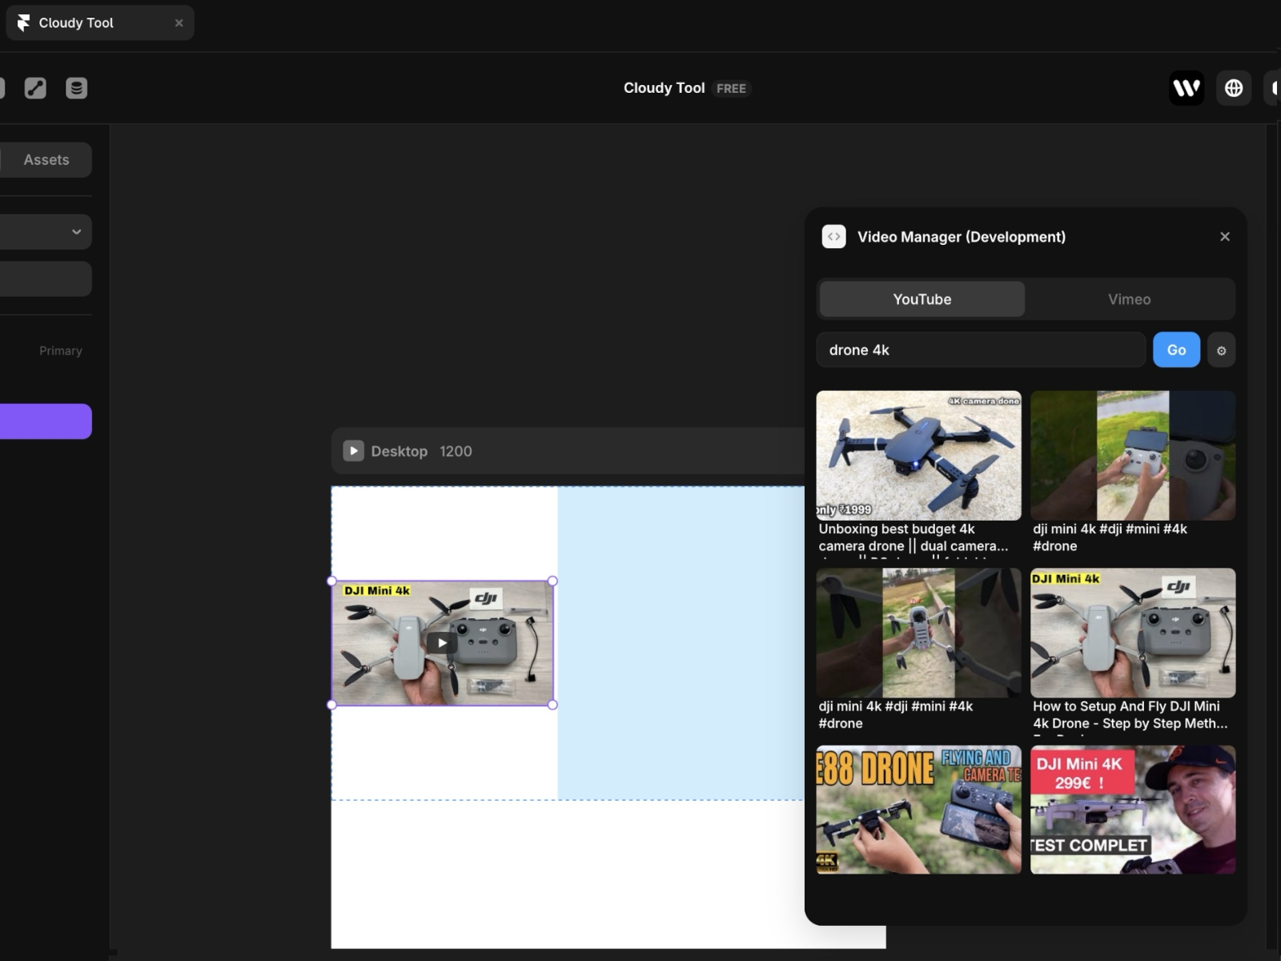
Task: Select the top-right dji mini 4k hands thumbnail
Action: pyautogui.click(x=1133, y=456)
